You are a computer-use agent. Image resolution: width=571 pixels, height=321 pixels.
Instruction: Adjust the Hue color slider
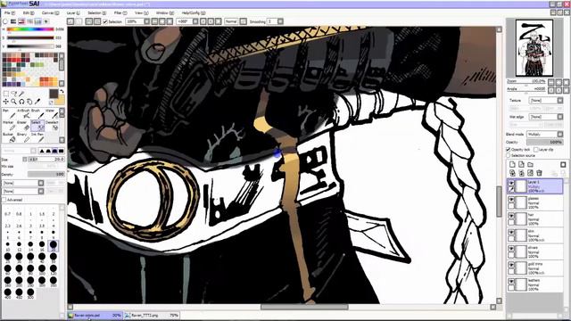pos(30,29)
